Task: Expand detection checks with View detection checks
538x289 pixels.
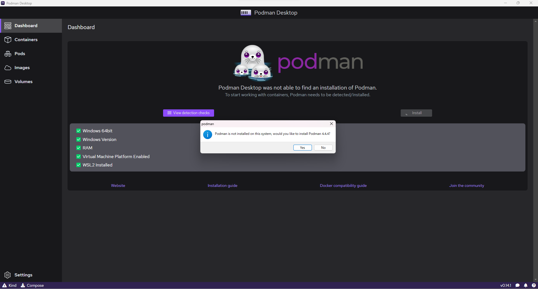Action: point(188,113)
